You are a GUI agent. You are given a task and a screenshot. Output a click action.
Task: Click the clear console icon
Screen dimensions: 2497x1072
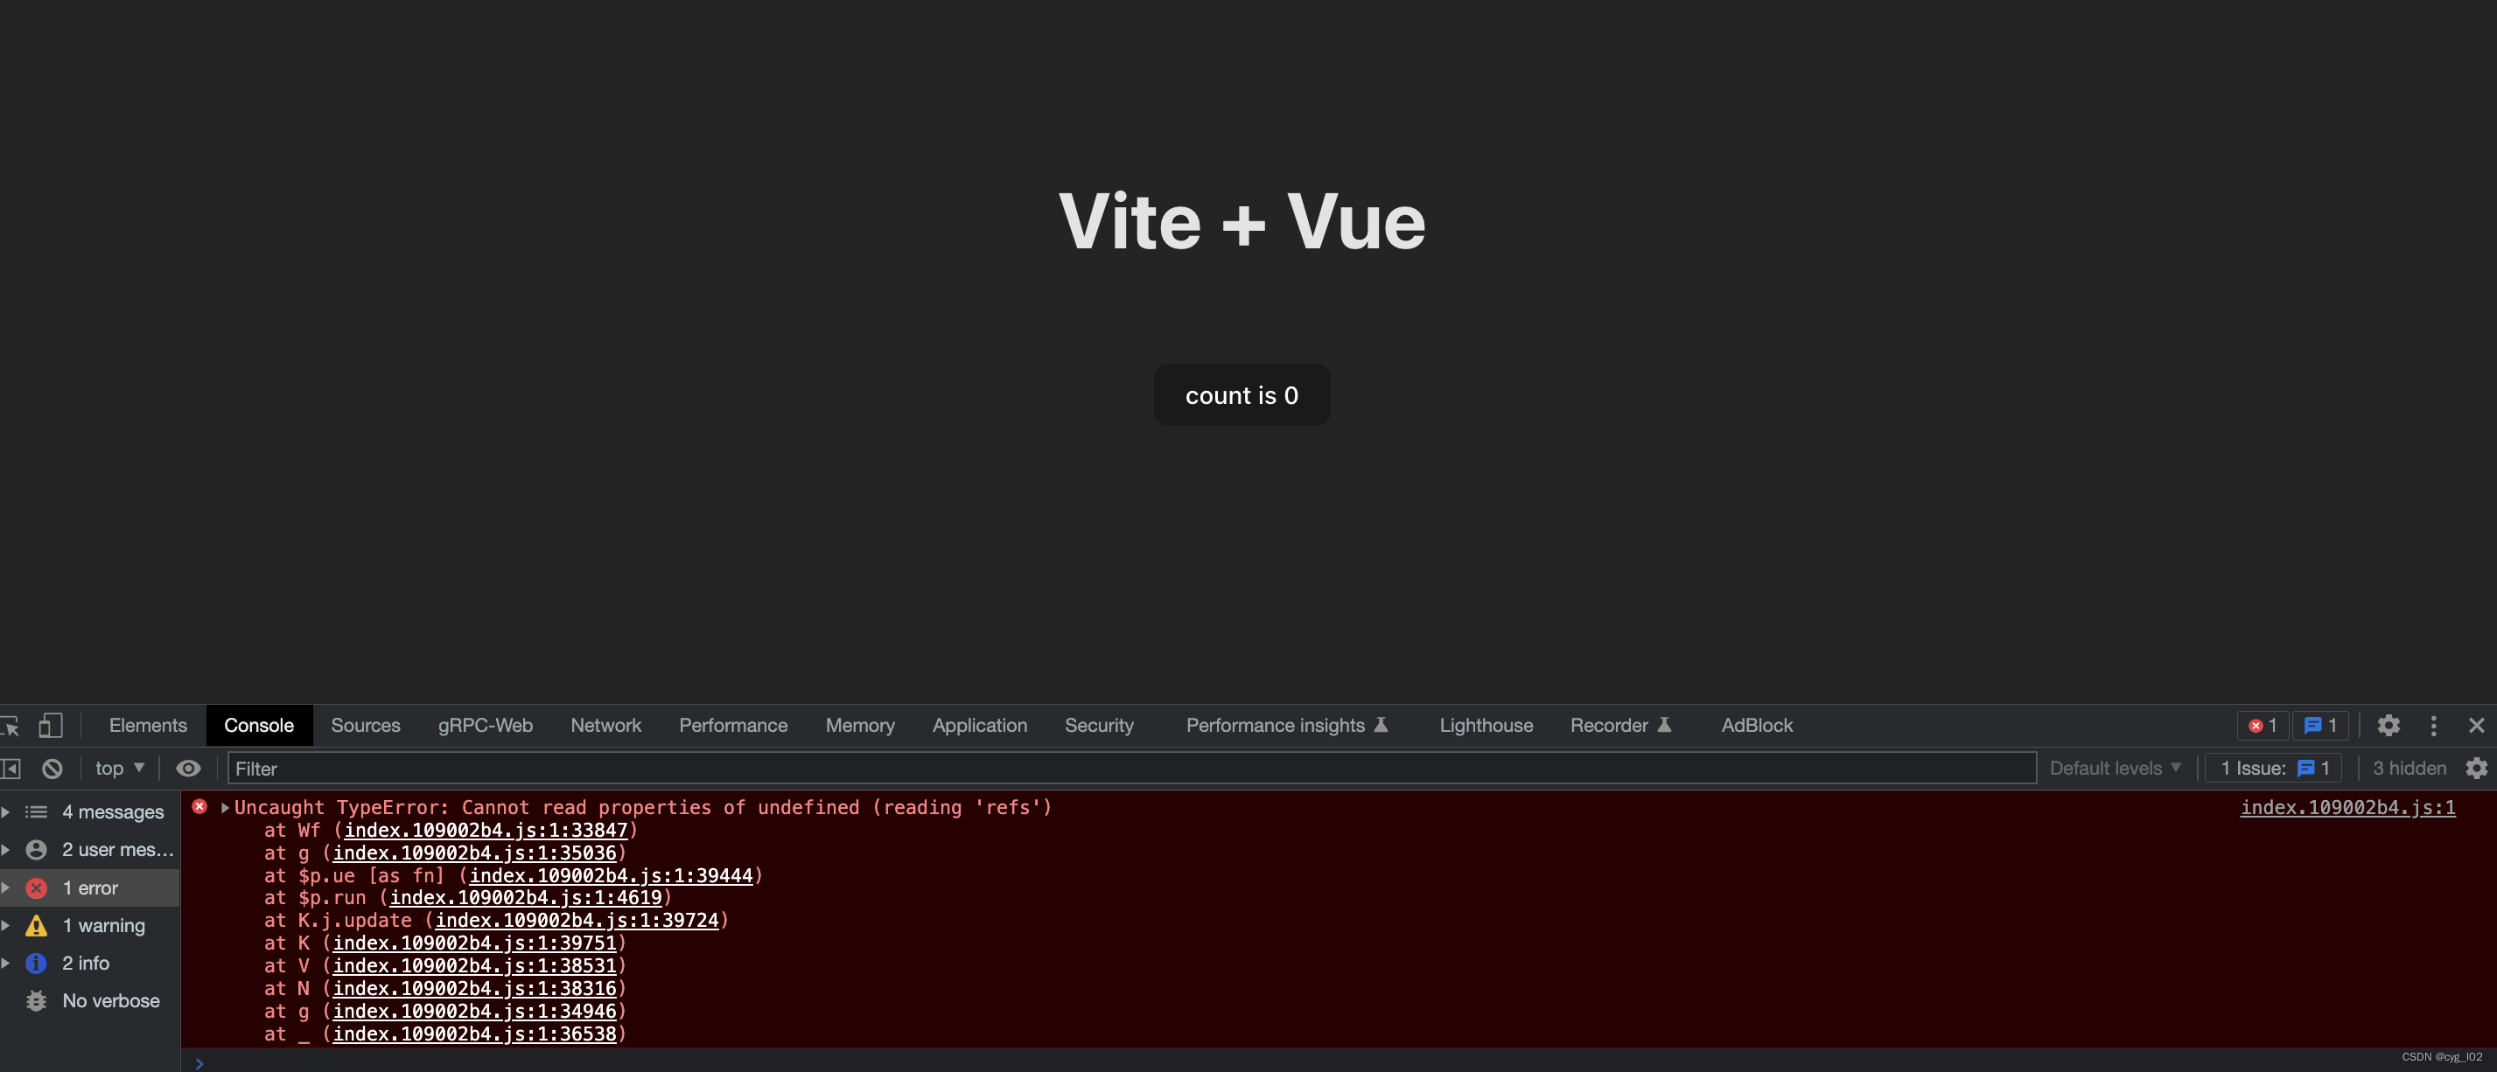coord(49,769)
